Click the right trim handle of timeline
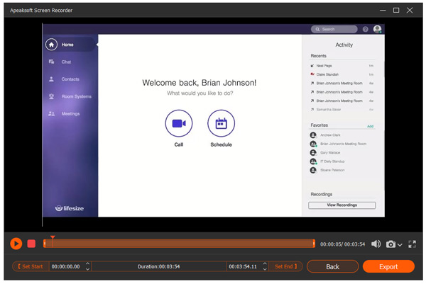 (314, 244)
